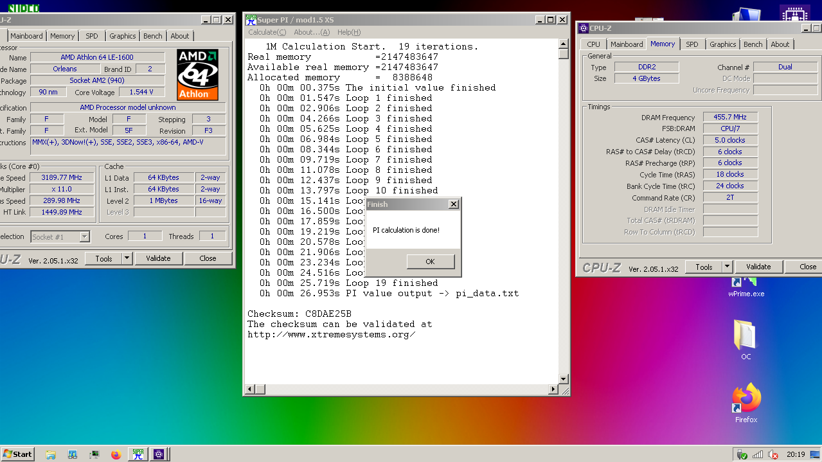Open the About tab in the left CPU-Z window
Viewport: 822px width, 462px height.
(180, 36)
